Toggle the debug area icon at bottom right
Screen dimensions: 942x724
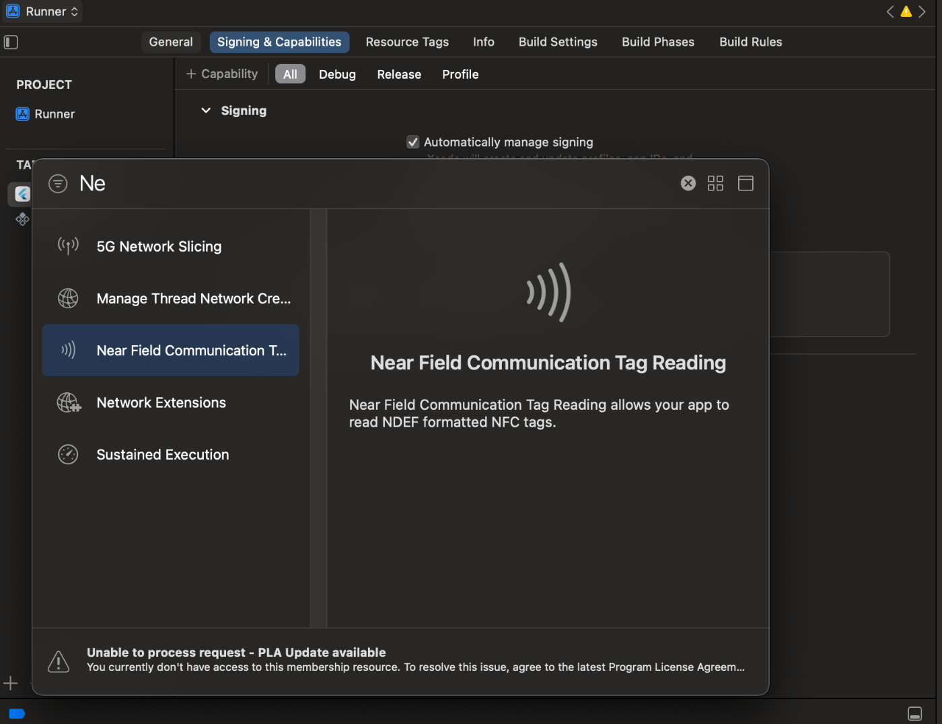tap(915, 713)
